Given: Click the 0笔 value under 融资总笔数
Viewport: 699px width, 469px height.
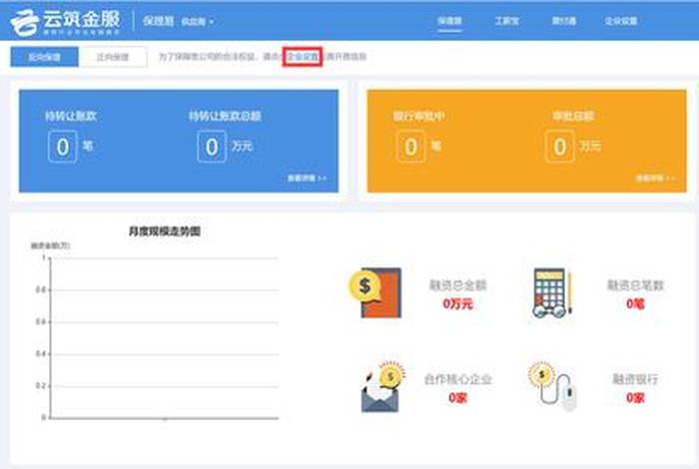Looking at the screenshot, I should click(635, 304).
